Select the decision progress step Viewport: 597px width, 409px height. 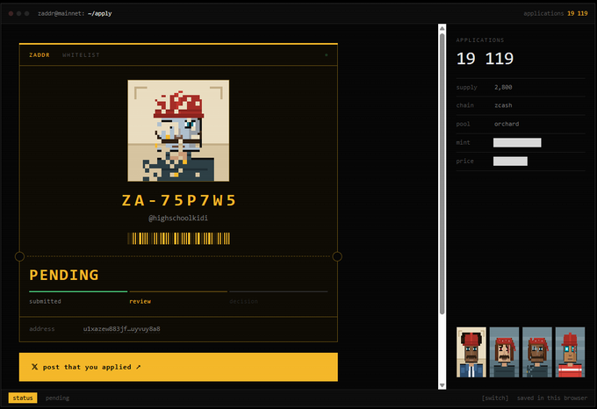(244, 301)
